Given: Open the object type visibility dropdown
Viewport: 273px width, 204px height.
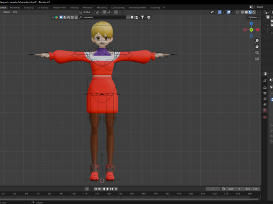Looking at the screenshot, I should 213,12.
